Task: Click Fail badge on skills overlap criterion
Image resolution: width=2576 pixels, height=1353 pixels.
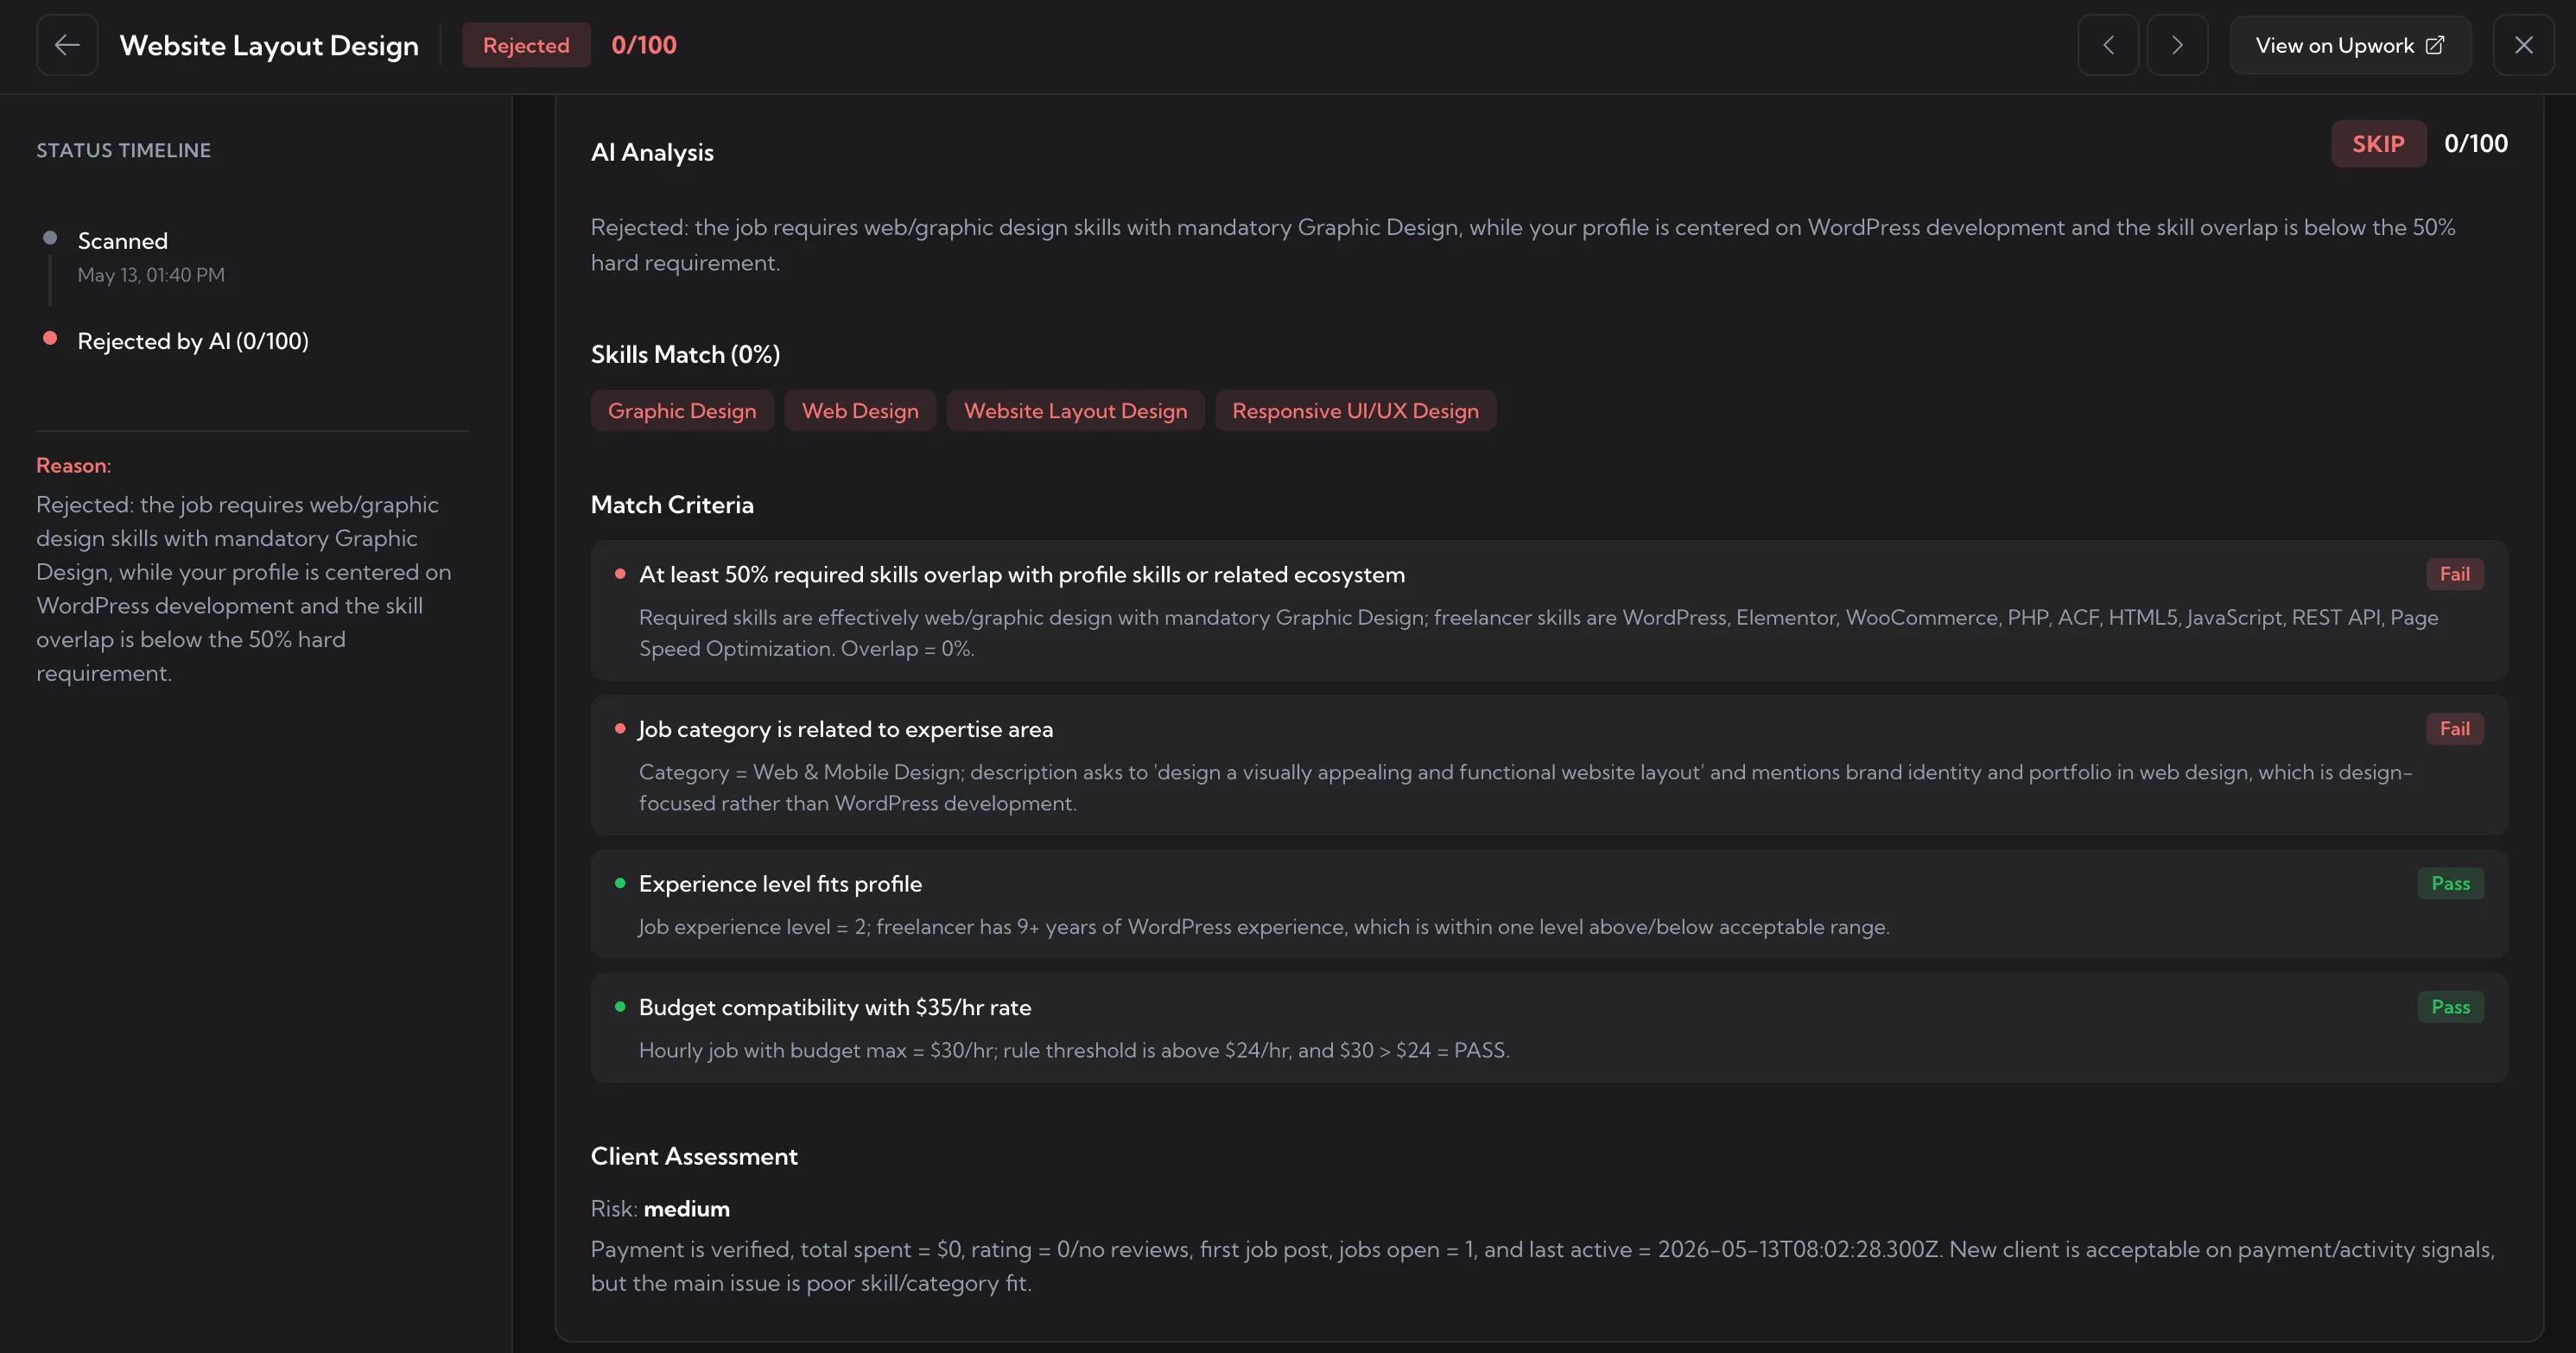Action: (2454, 574)
